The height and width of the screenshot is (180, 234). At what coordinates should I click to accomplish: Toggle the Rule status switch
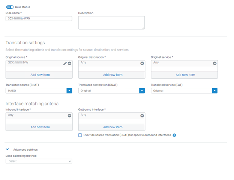(x=10, y=7)
